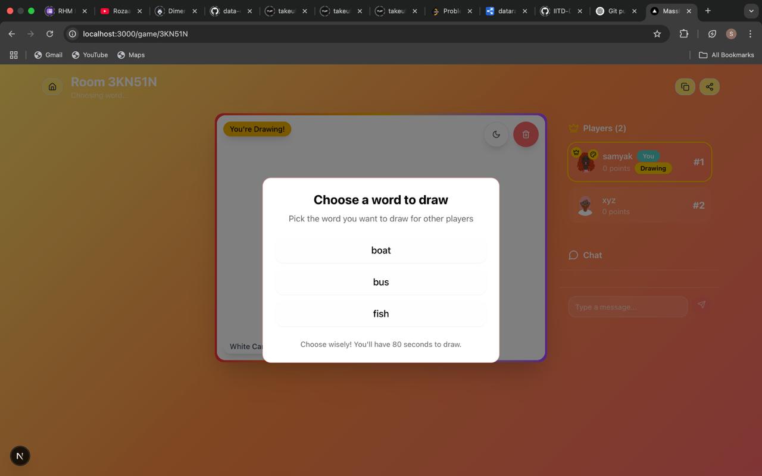Expand the tab search dropdown arrow

pyautogui.click(x=751, y=11)
